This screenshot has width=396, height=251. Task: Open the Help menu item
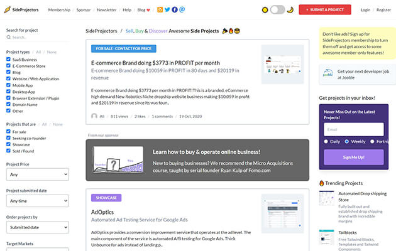point(127,10)
